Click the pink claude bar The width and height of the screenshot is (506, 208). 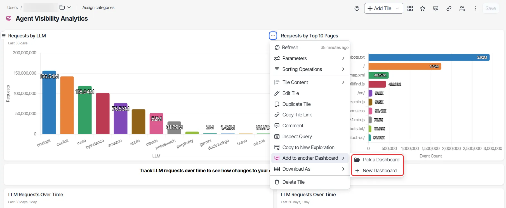point(156,123)
